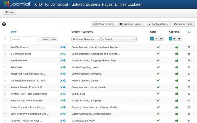
Task: Filter approval by thumbs-down button
Action: point(179,39)
